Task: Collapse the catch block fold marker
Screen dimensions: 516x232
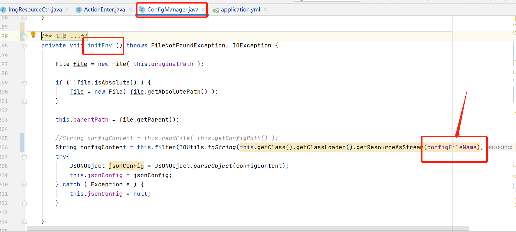Action: pyautogui.click(x=24, y=185)
